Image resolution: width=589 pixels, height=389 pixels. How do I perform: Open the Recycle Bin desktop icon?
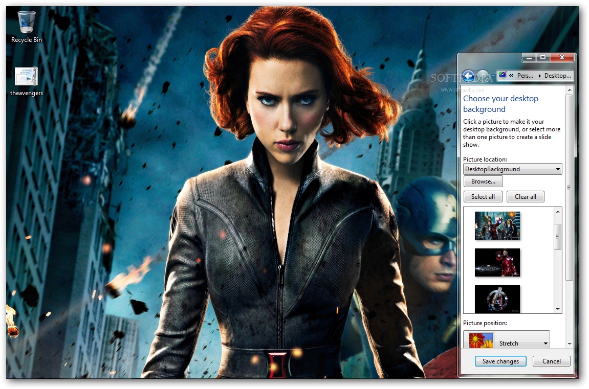tap(26, 27)
